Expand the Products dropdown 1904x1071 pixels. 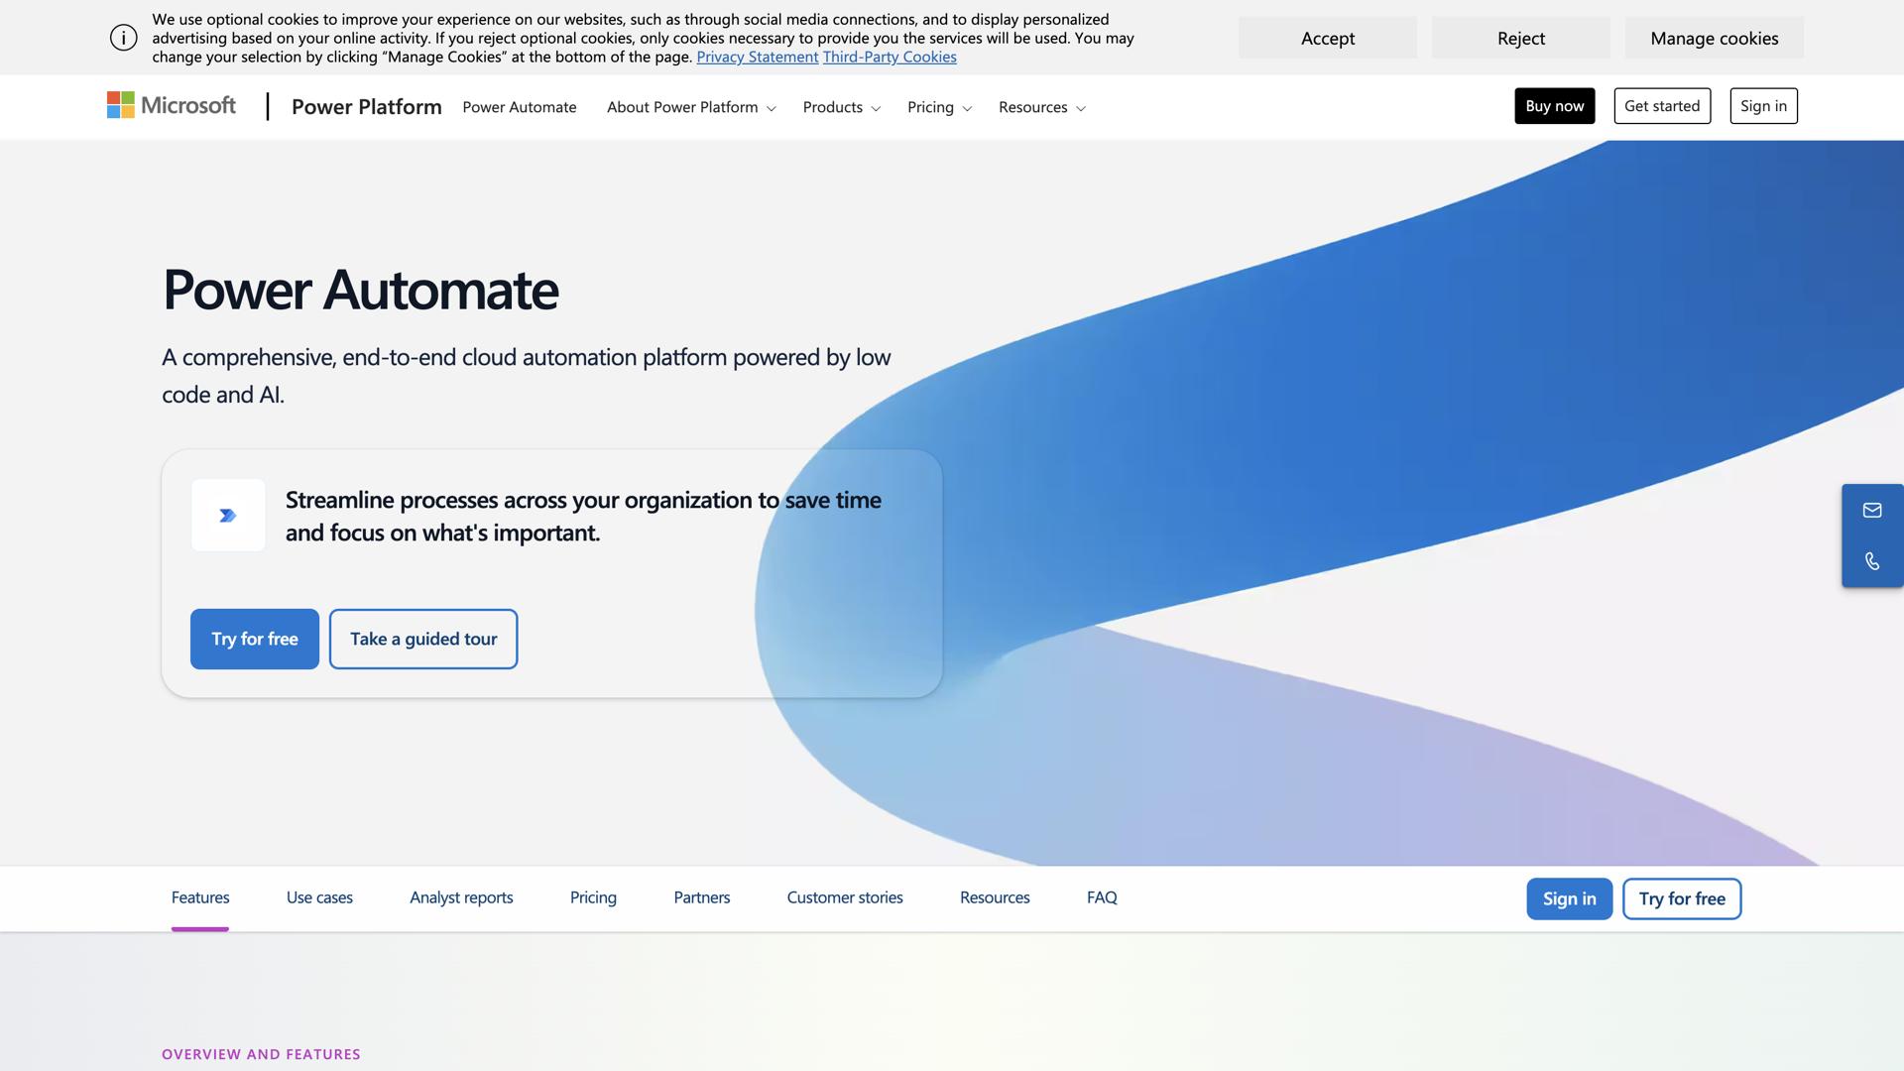pos(840,106)
